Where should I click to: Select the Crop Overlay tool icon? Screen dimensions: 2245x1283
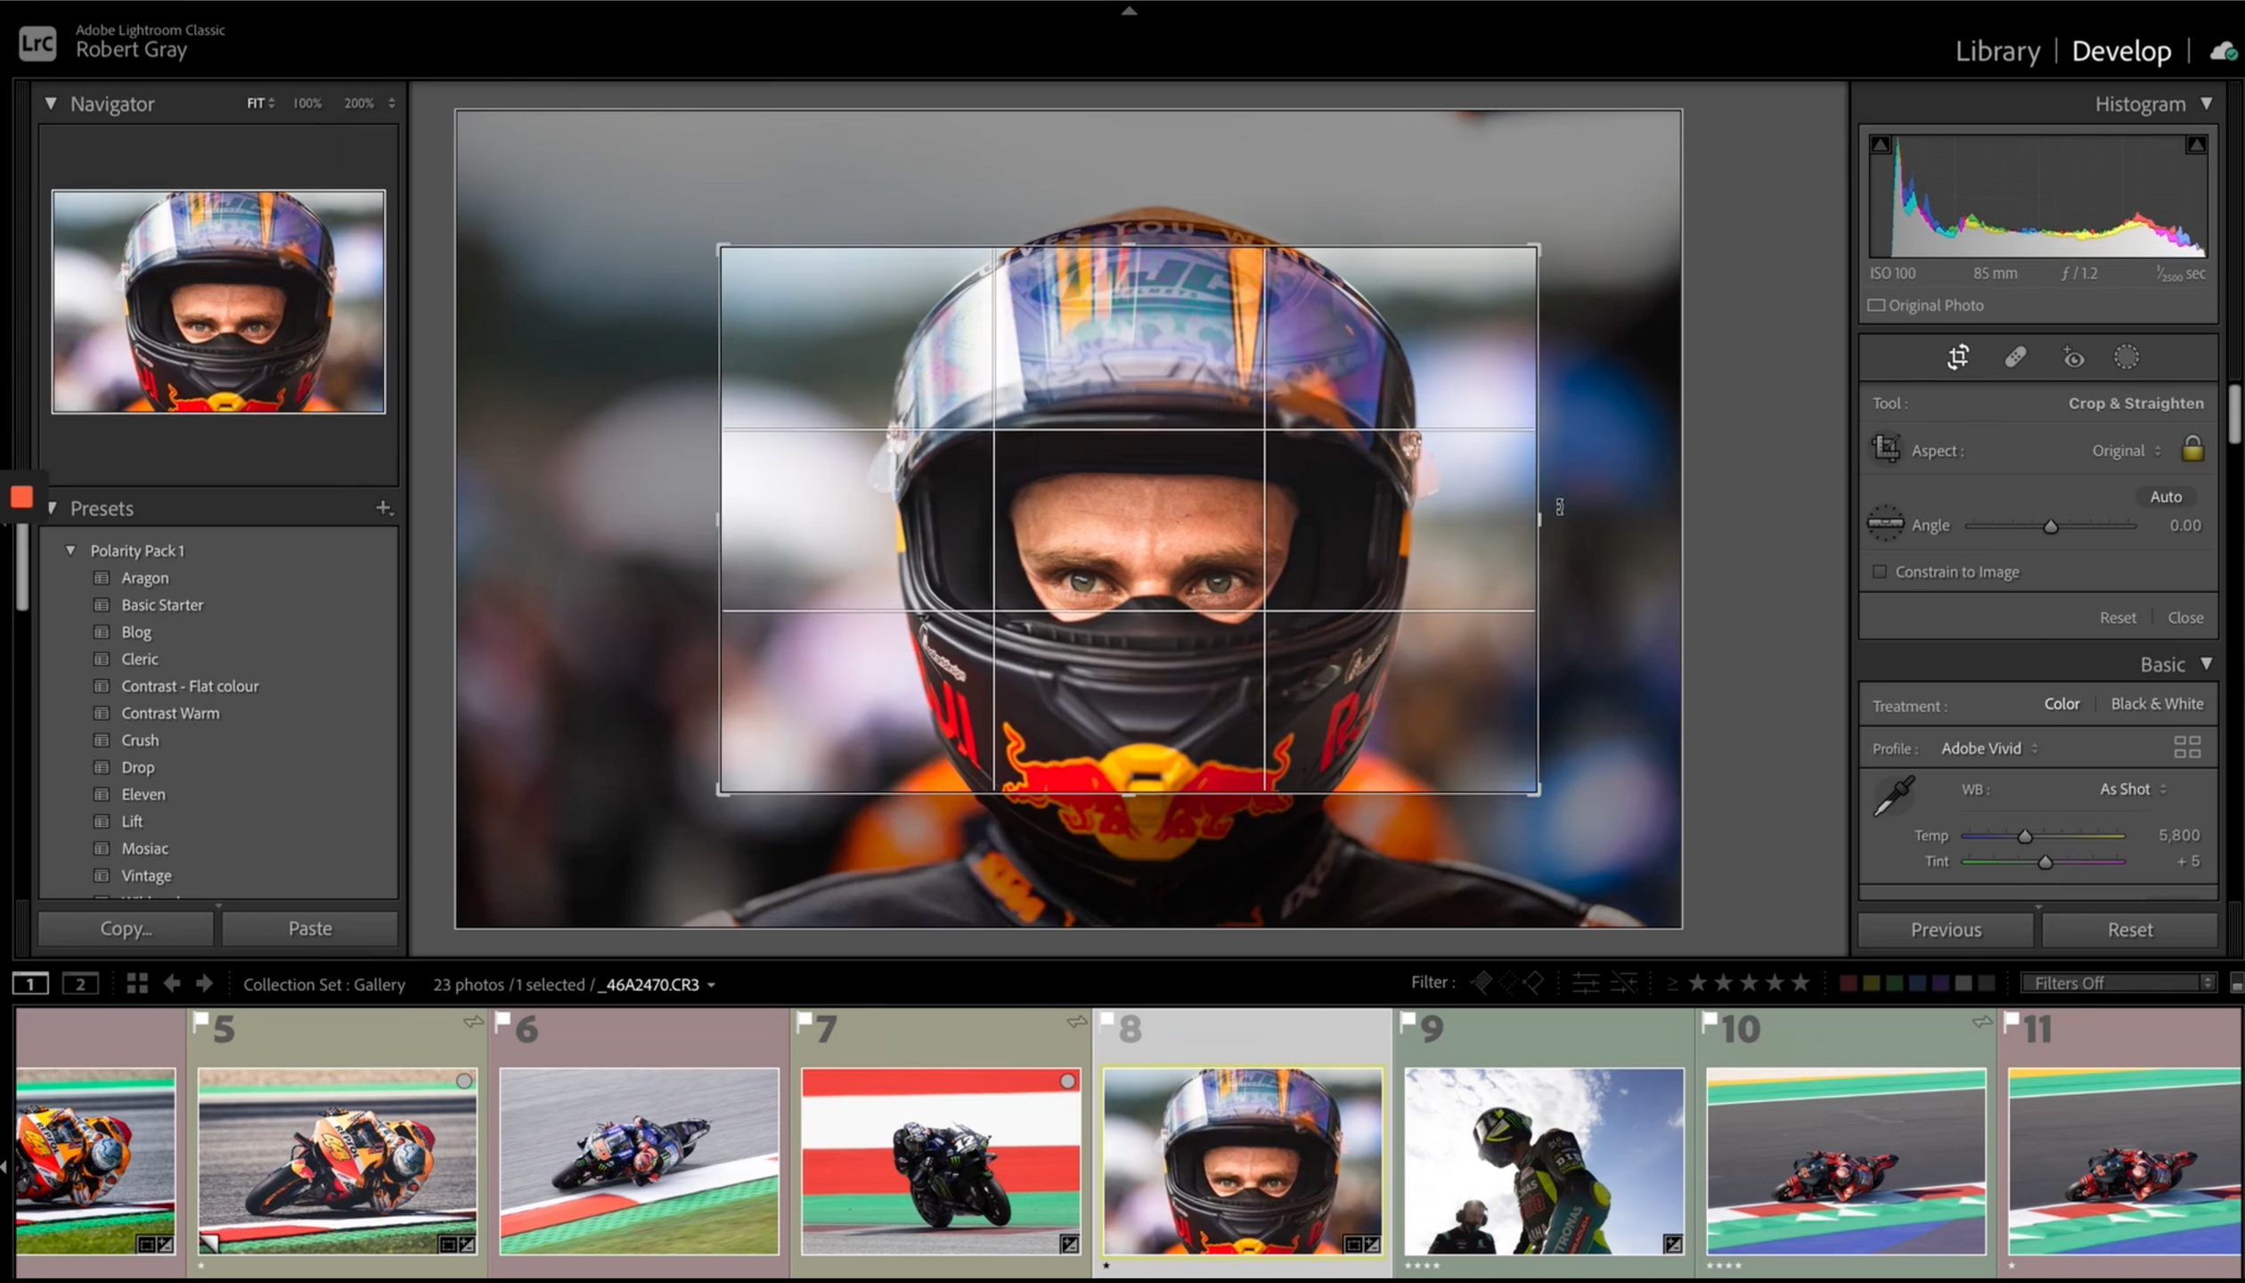point(1957,357)
